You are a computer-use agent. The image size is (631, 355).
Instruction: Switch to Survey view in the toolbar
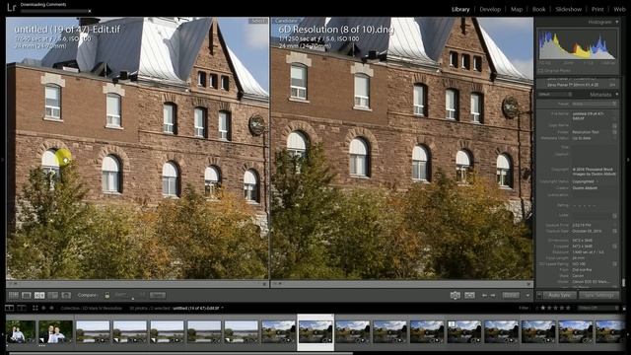point(52,295)
